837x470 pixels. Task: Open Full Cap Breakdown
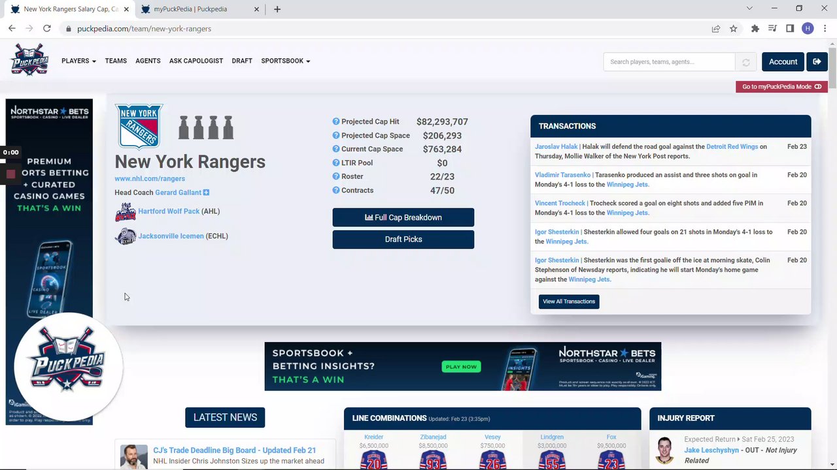[x=403, y=217]
